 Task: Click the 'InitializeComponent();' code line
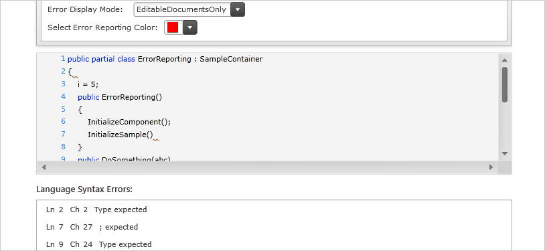(x=129, y=122)
